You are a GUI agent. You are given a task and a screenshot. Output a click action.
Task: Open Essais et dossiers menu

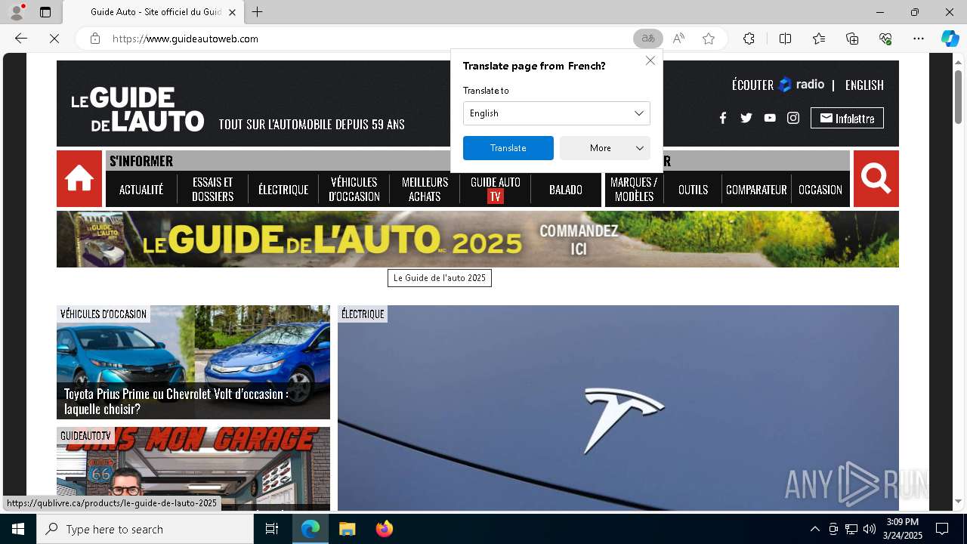coord(212,190)
